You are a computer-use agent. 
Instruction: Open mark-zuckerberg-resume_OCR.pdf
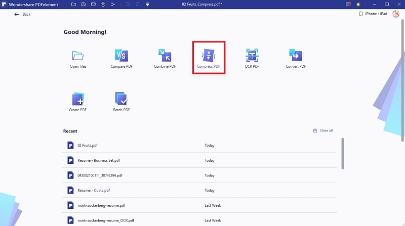[199, 220]
